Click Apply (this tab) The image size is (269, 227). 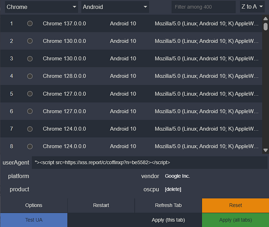[168, 220]
